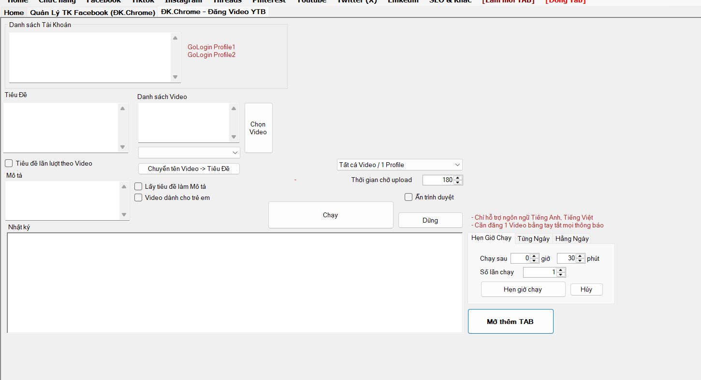Open the Từng Ngày scheduling tab
Screen dimensions: 701x380
[x=533, y=239]
